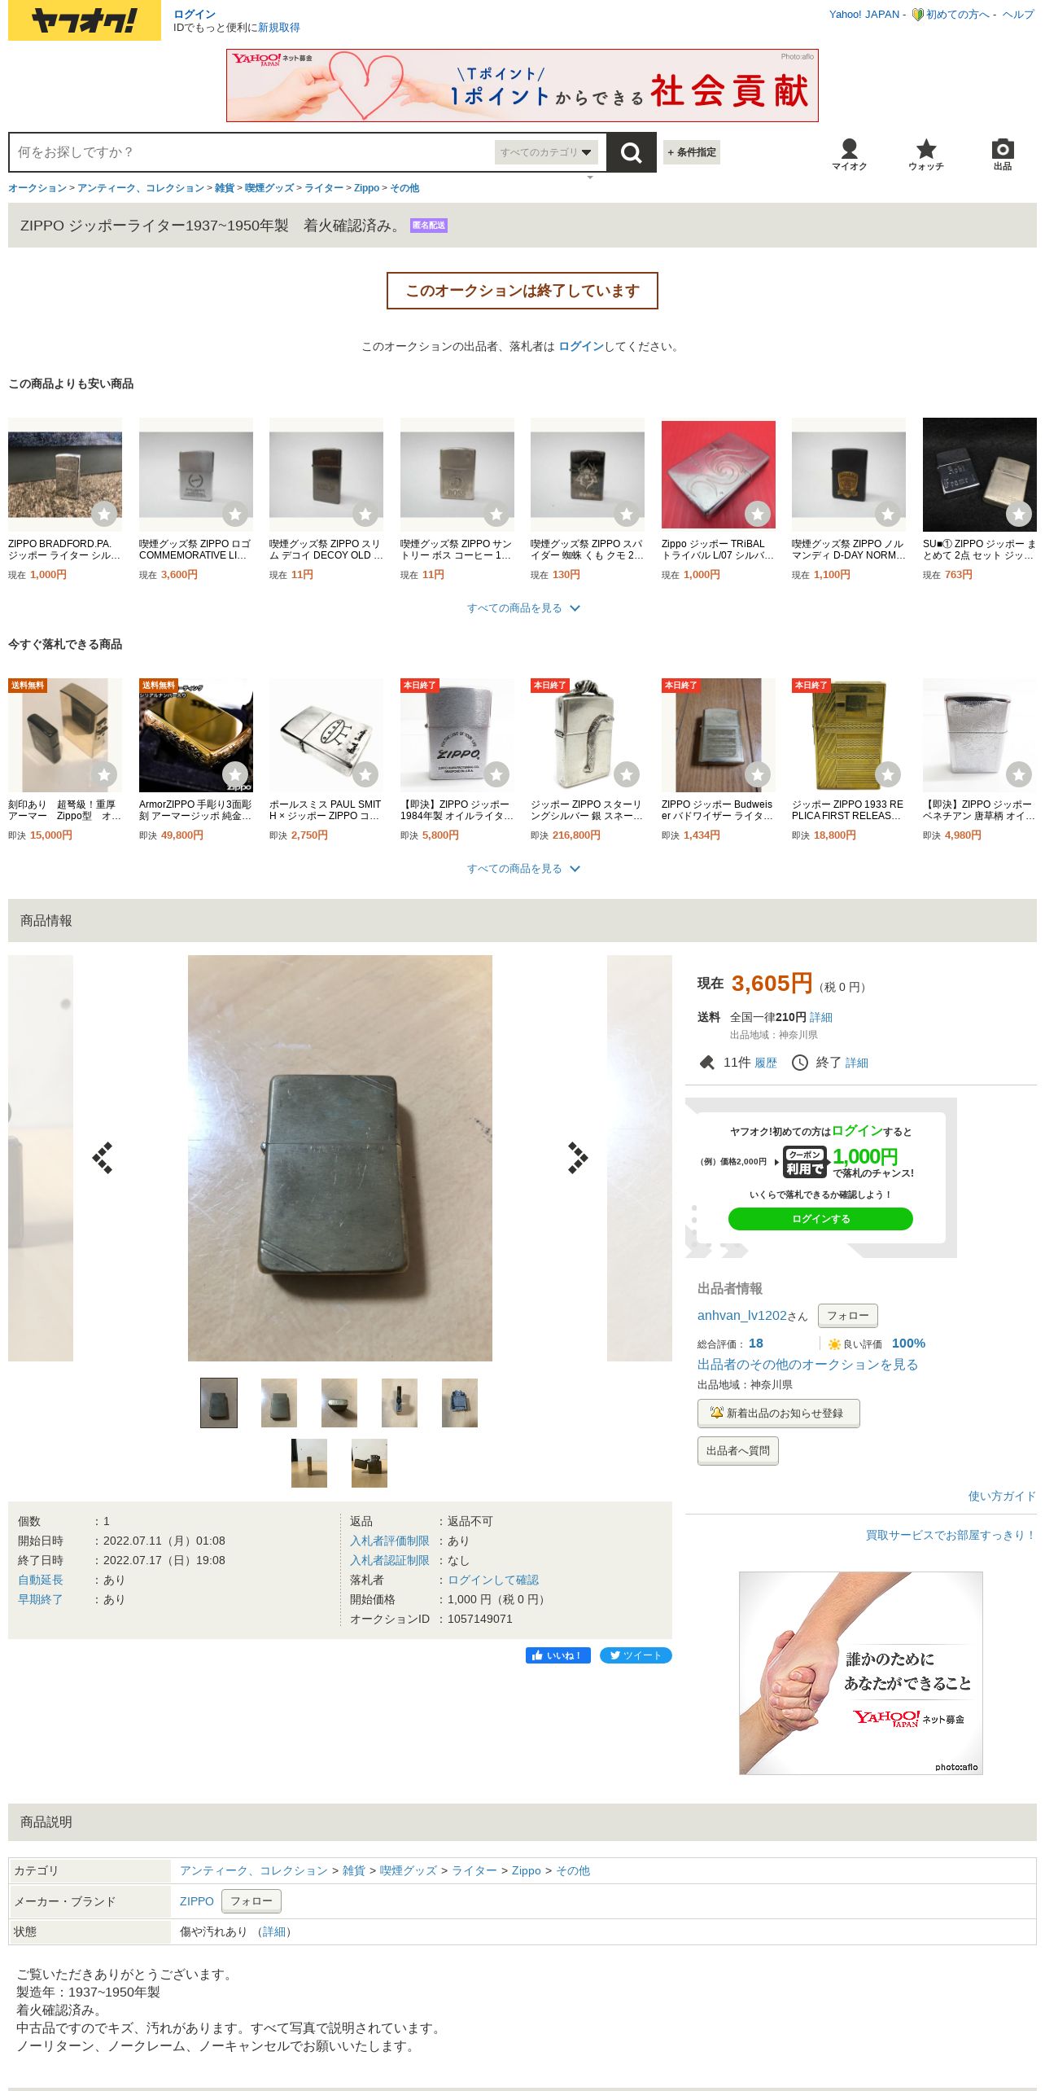Expand すべての商品を見る under buy-now items
This screenshot has width=1045, height=2091.
pyautogui.click(x=522, y=869)
